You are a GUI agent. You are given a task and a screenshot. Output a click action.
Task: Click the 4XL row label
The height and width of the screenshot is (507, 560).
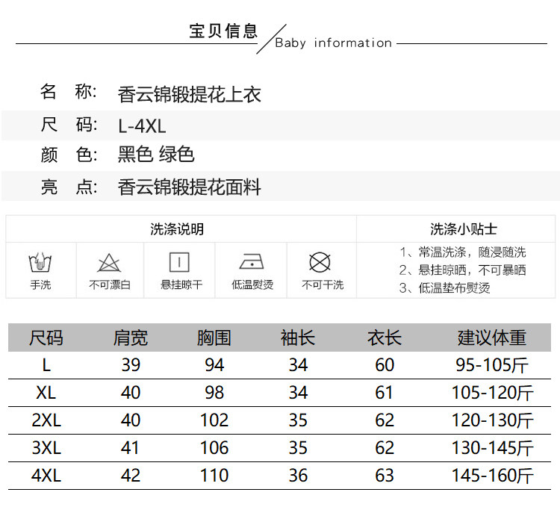(46, 476)
